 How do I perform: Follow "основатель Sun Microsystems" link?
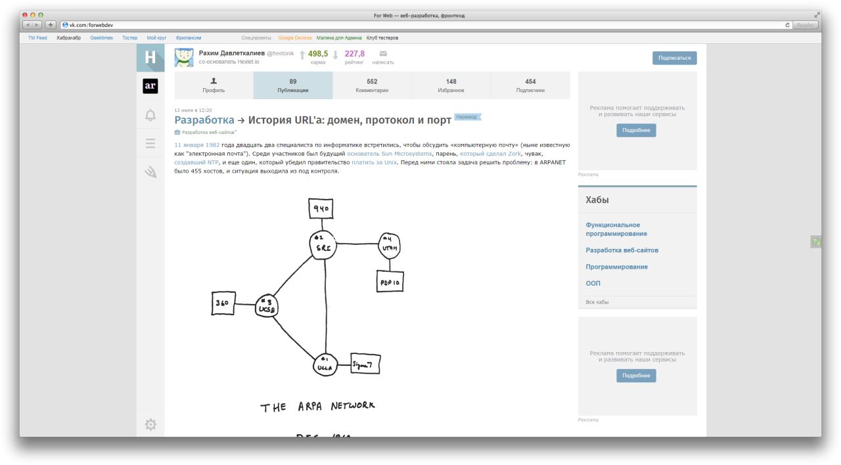coord(390,153)
